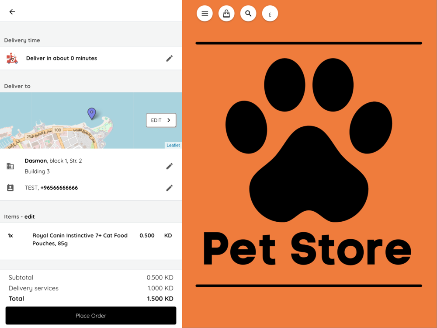Click the Dasman block 1 address text
Image resolution: width=437 pixels, height=328 pixels.
(x=53, y=161)
